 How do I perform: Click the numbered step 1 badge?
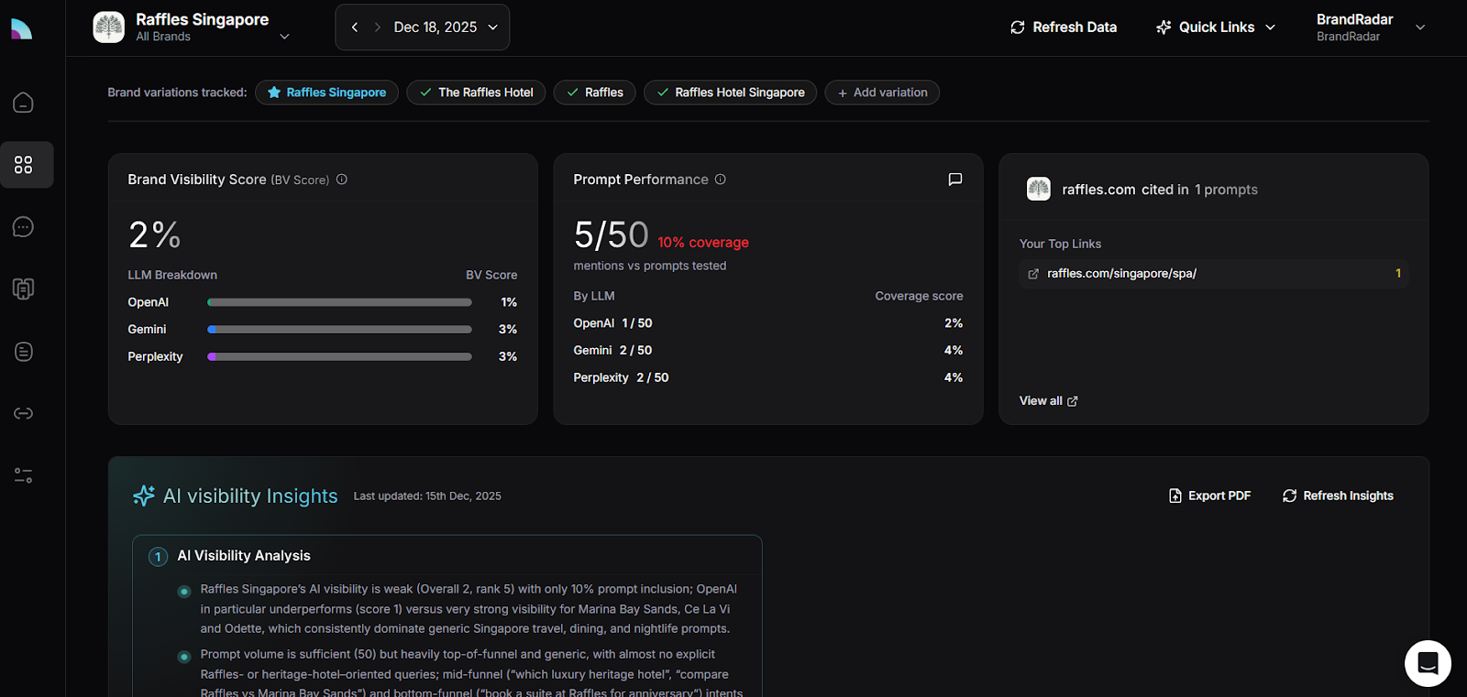point(158,557)
